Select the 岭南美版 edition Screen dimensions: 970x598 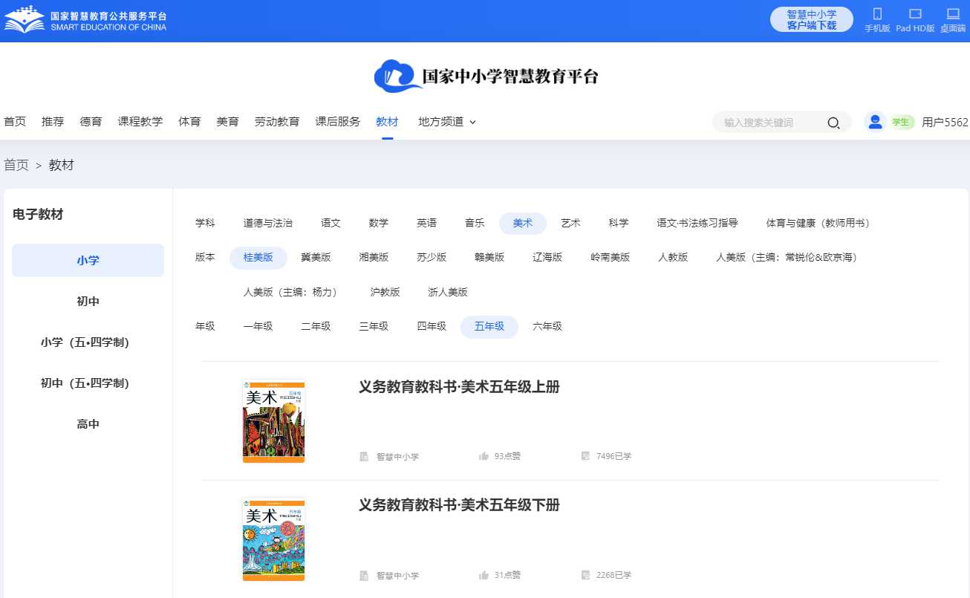[611, 257]
